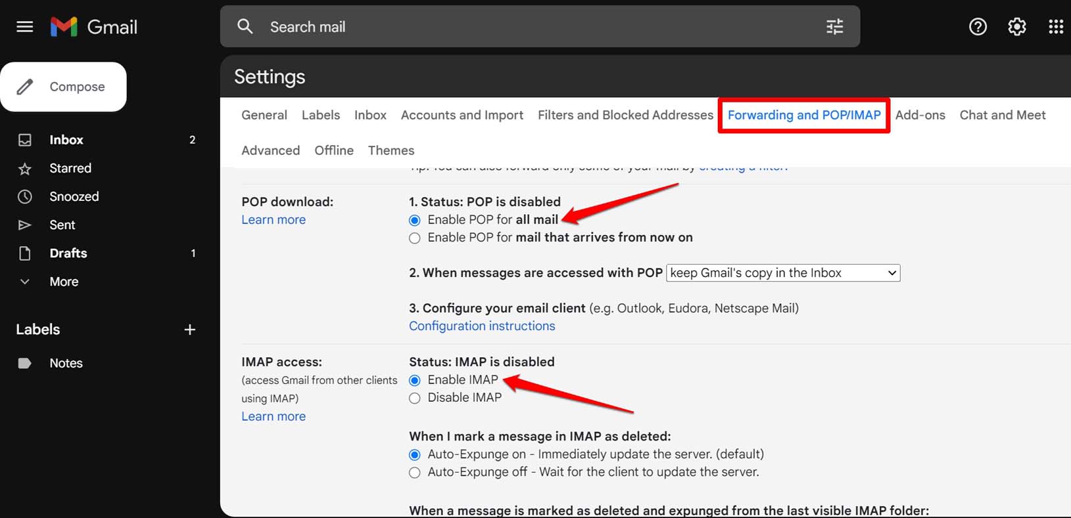
Task: Click the search magnifier icon
Action: 245,26
